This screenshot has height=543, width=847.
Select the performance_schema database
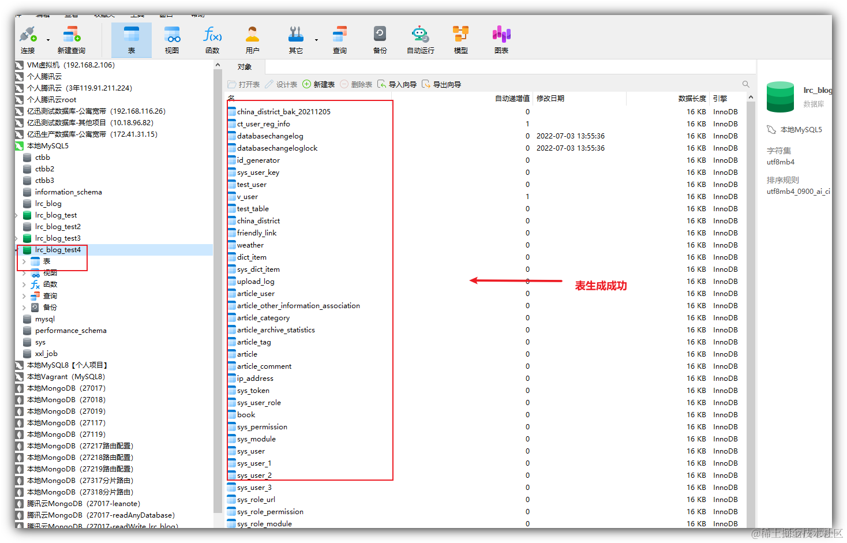coord(70,331)
